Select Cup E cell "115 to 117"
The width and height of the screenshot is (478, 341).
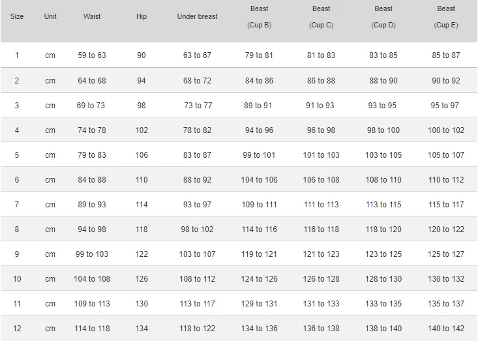446,205
